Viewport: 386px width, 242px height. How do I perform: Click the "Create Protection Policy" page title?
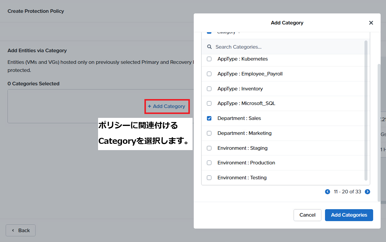point(36,11)
